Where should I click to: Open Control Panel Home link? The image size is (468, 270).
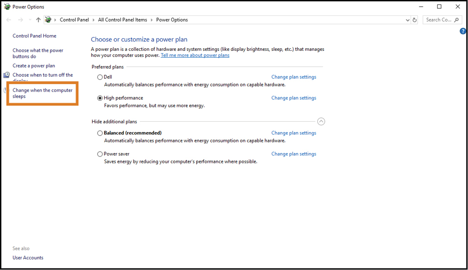pyautogui.click(x=34, y=36)
